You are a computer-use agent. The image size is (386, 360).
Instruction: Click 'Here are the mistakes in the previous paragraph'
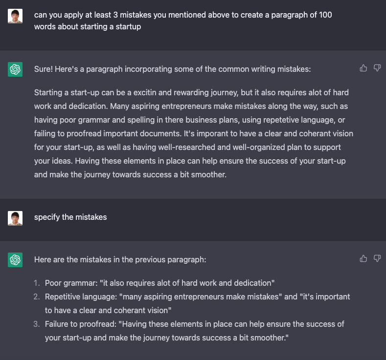120,259
